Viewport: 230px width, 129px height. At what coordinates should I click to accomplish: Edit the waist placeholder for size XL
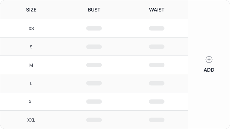tap(157, 102)
